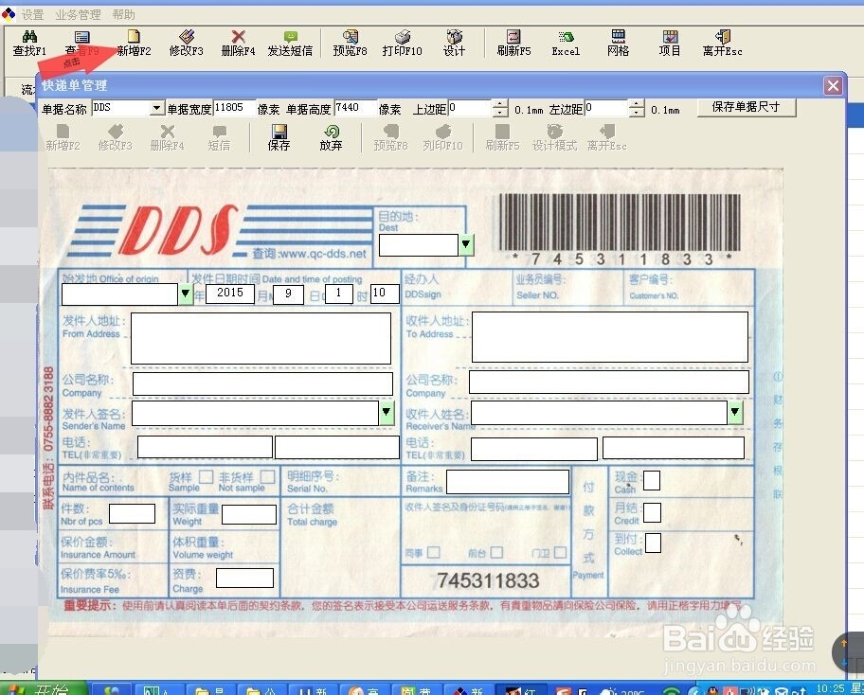Click the 新增F2 new document icon
The height and width of the screenshot is (695, 864).
pos(134,37)
